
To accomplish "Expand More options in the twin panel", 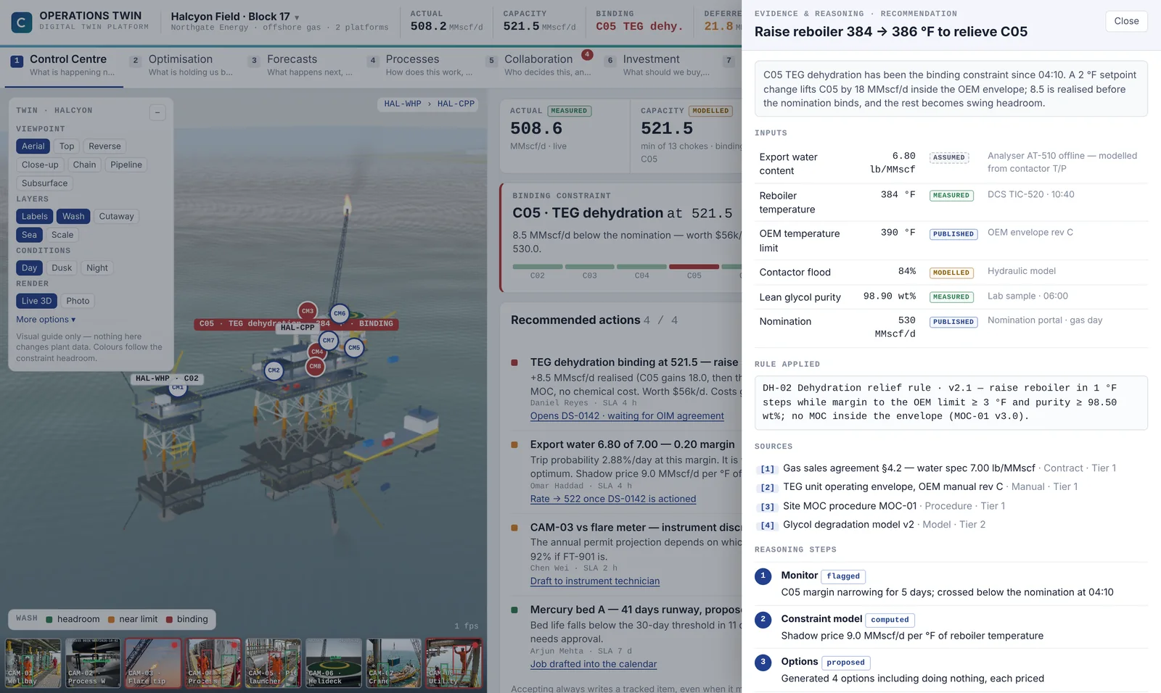I will [46, 320].
